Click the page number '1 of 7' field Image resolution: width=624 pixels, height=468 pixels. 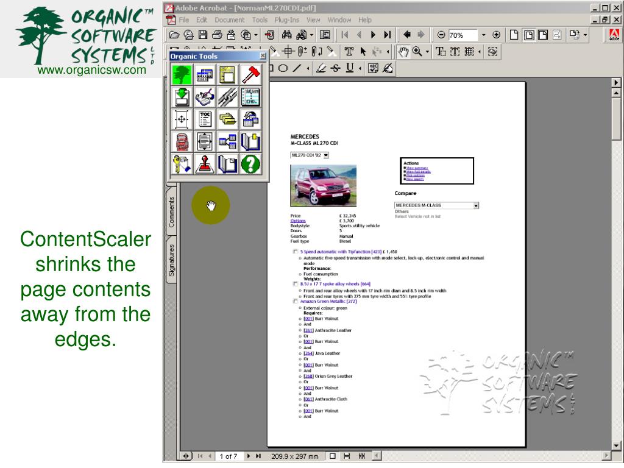229,456
